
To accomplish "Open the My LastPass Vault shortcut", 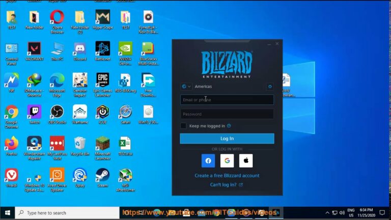I will [x=57, y=148].
